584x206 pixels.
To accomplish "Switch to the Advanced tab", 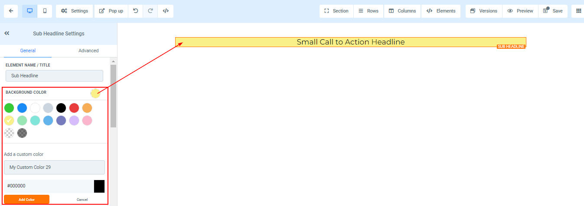I will [x=88, y=51].
